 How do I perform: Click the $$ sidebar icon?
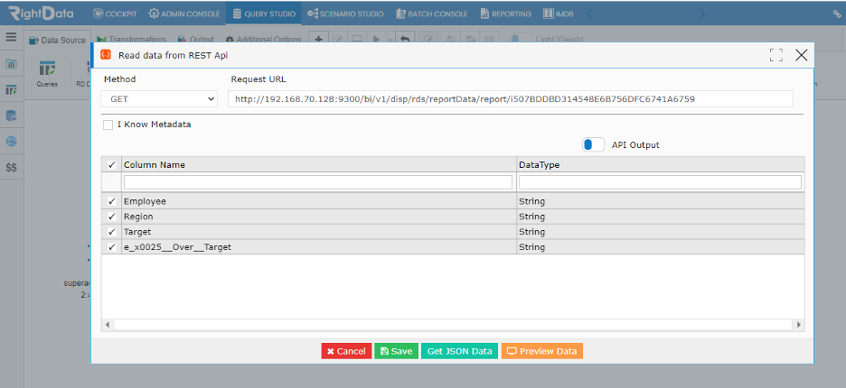coord(12,168)
